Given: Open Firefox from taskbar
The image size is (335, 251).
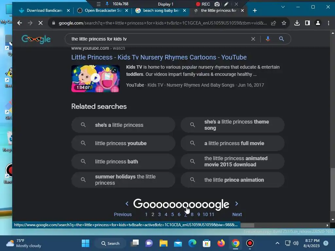Looking at the screenshot, I should pyautogui.click(x=221, y=243).
